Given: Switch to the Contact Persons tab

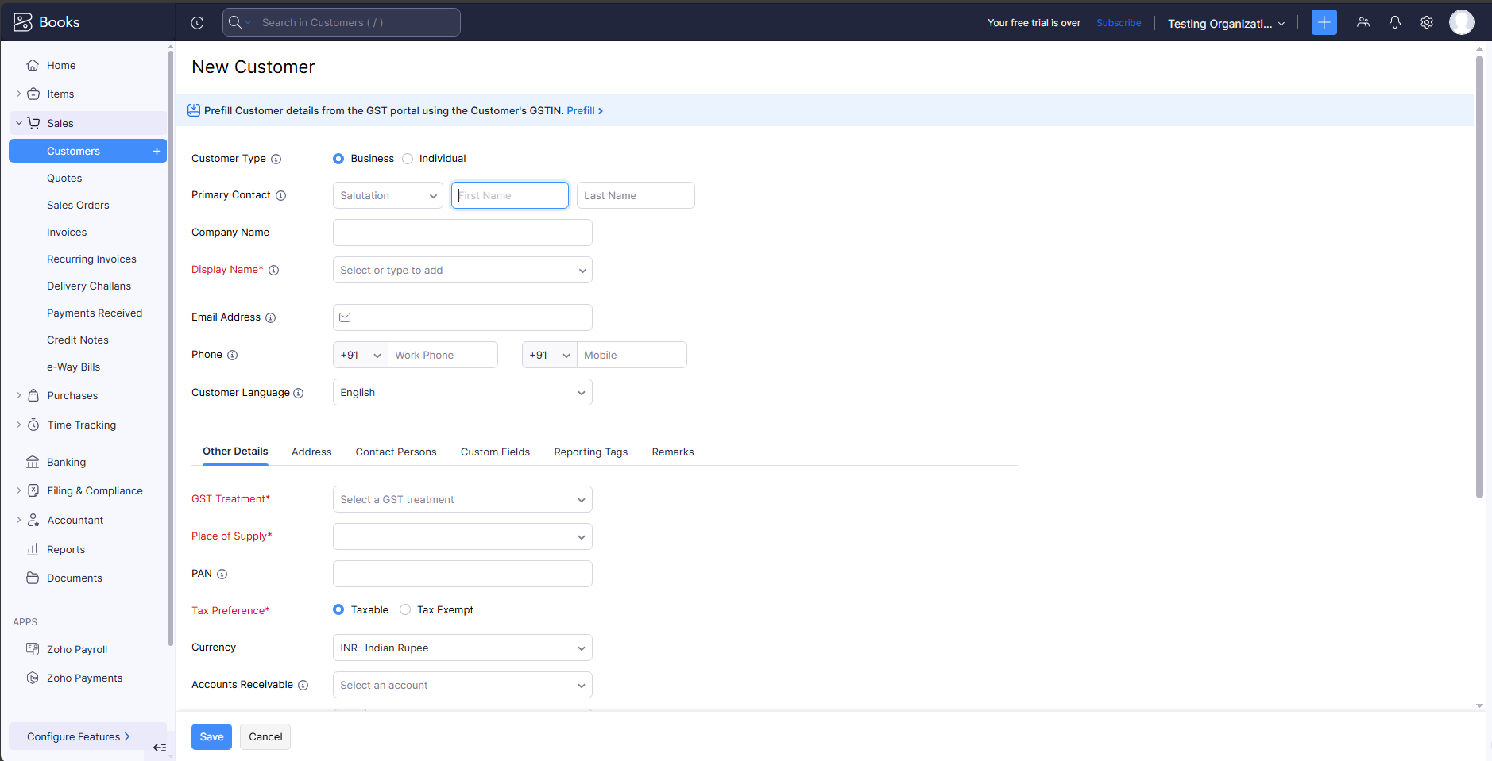Looking at the screenshot, I should (396, 452).
